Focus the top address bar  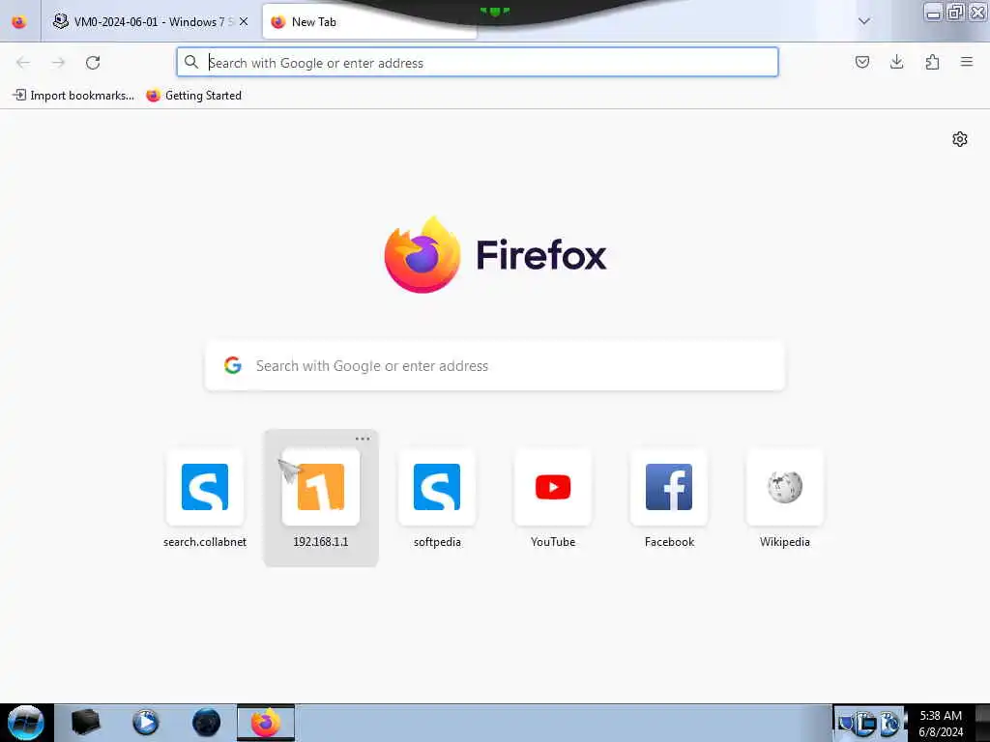coord(478,63)
